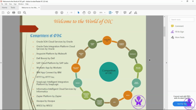
Task: Click the Dell Boomi node in the diagram
Action: coord(133,54)
